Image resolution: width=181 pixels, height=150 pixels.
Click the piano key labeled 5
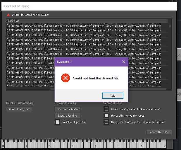coord(118,145)
